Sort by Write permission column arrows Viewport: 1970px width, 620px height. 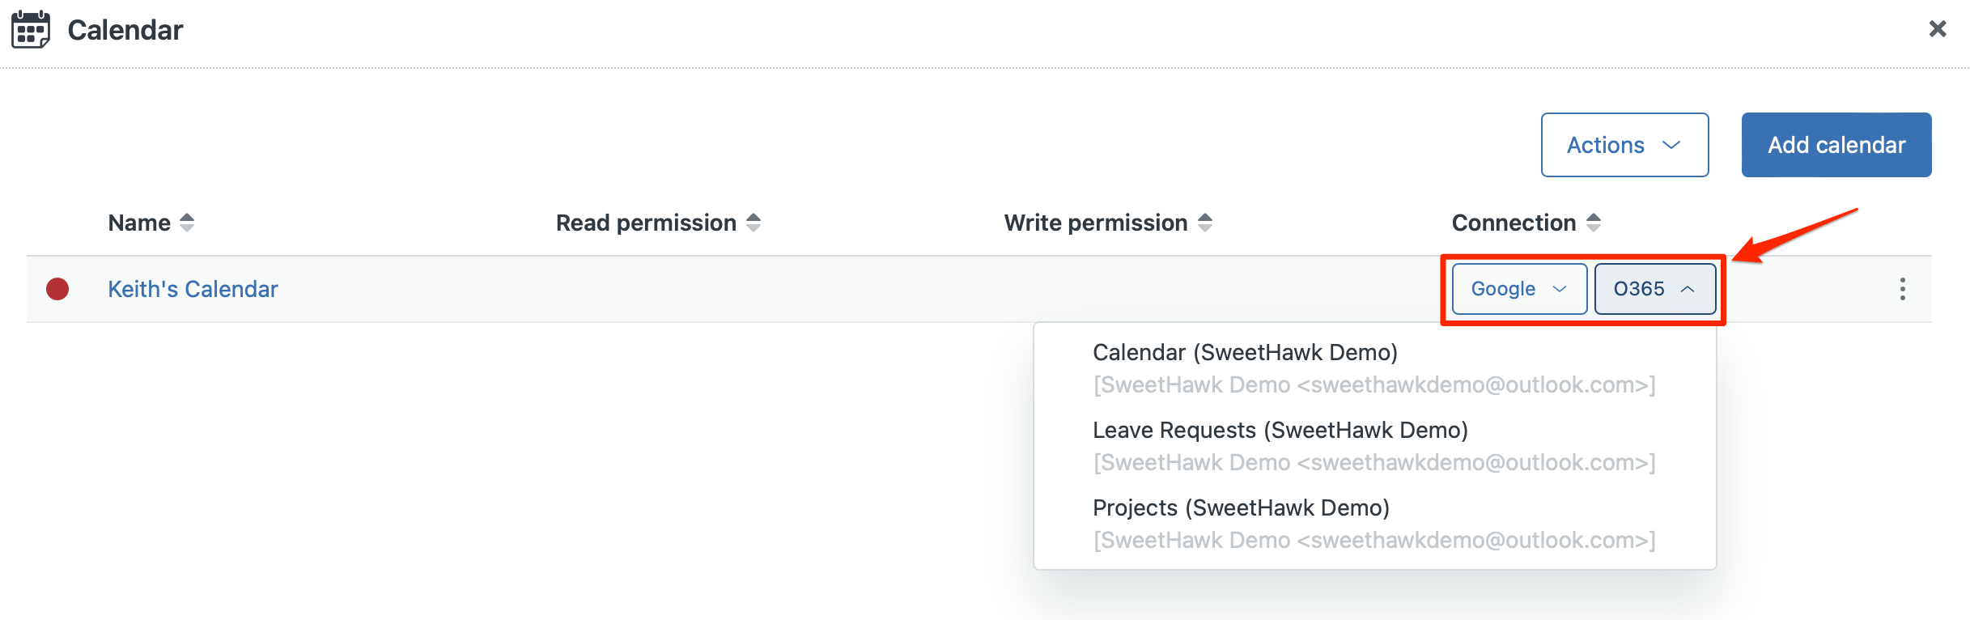[1205, 223]
